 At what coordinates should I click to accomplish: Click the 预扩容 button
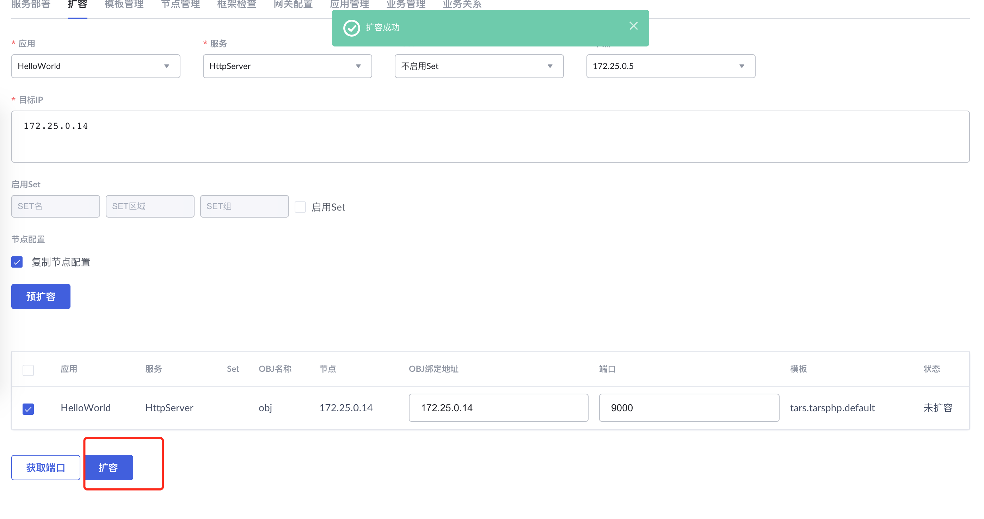click(x=41, y=296)
